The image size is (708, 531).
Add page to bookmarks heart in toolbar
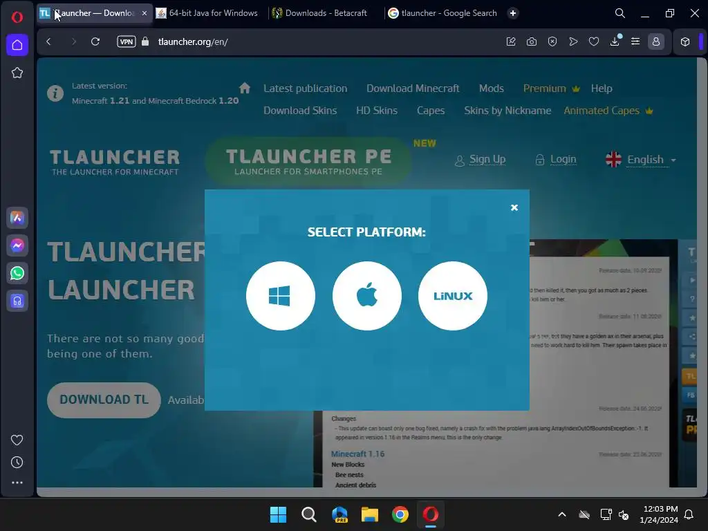coord(594,41)
